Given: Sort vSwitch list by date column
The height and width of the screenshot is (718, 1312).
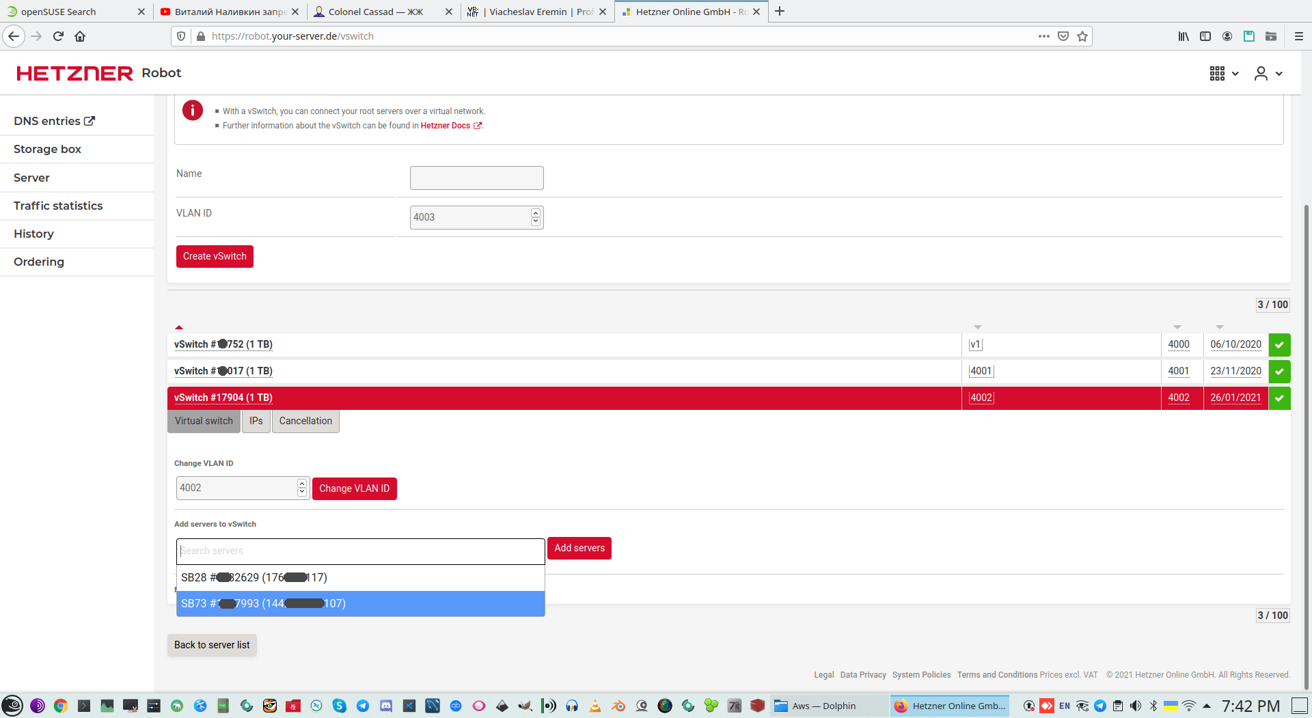Looking at the screenshot, I should pyautogui.click(x=1220, y=327).
